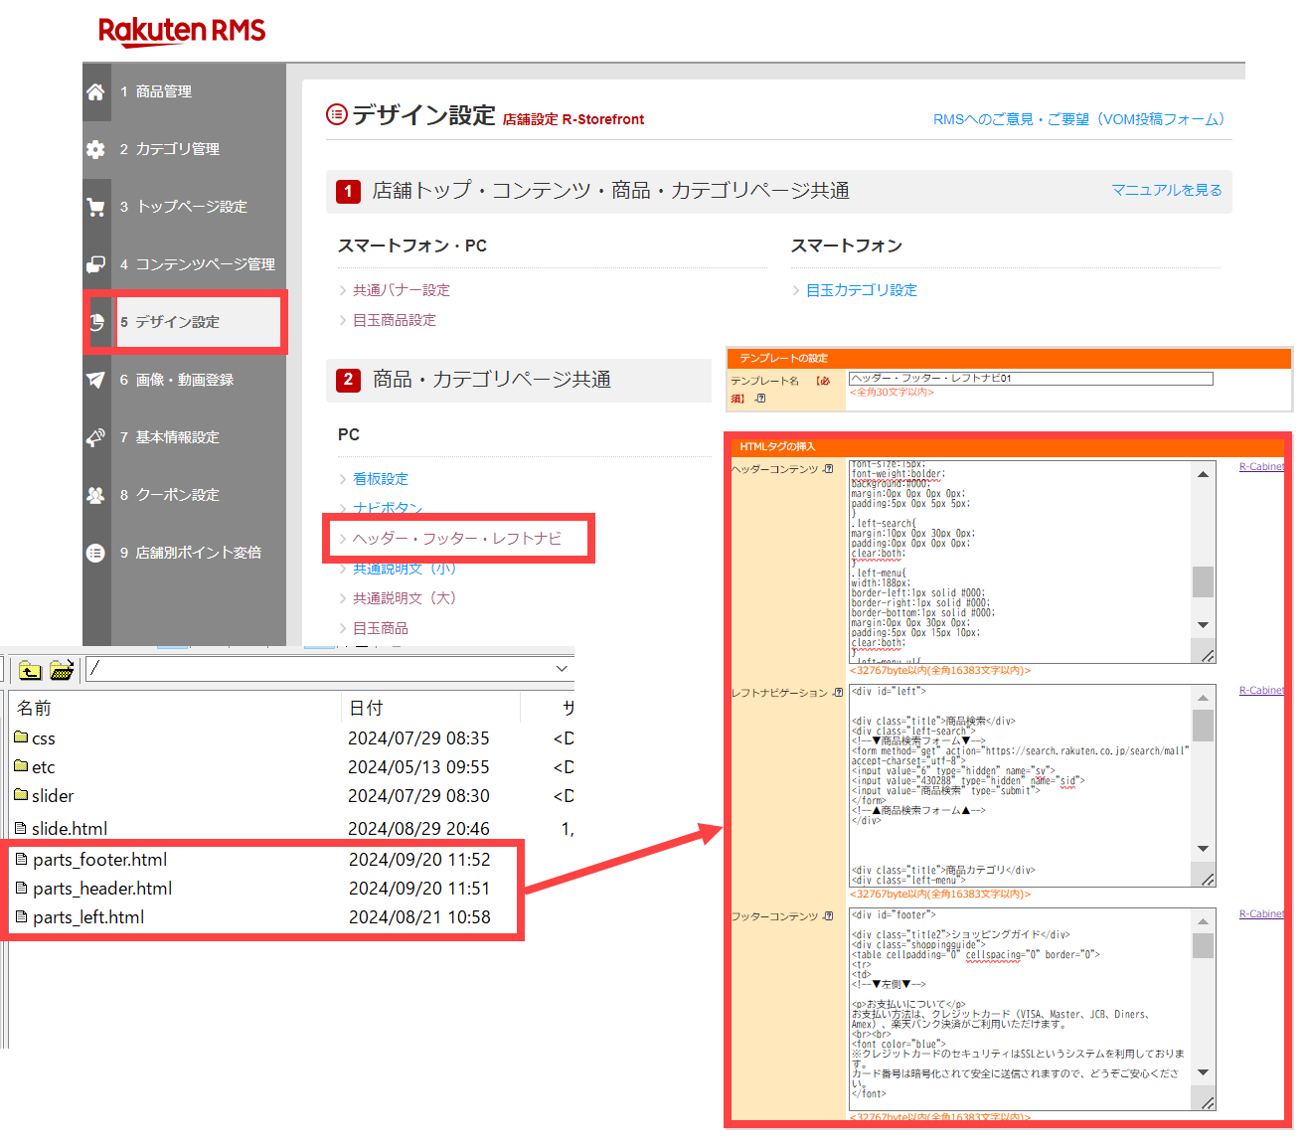
Task: Click the マニュアルを見る link
Action: (1167, 190)
